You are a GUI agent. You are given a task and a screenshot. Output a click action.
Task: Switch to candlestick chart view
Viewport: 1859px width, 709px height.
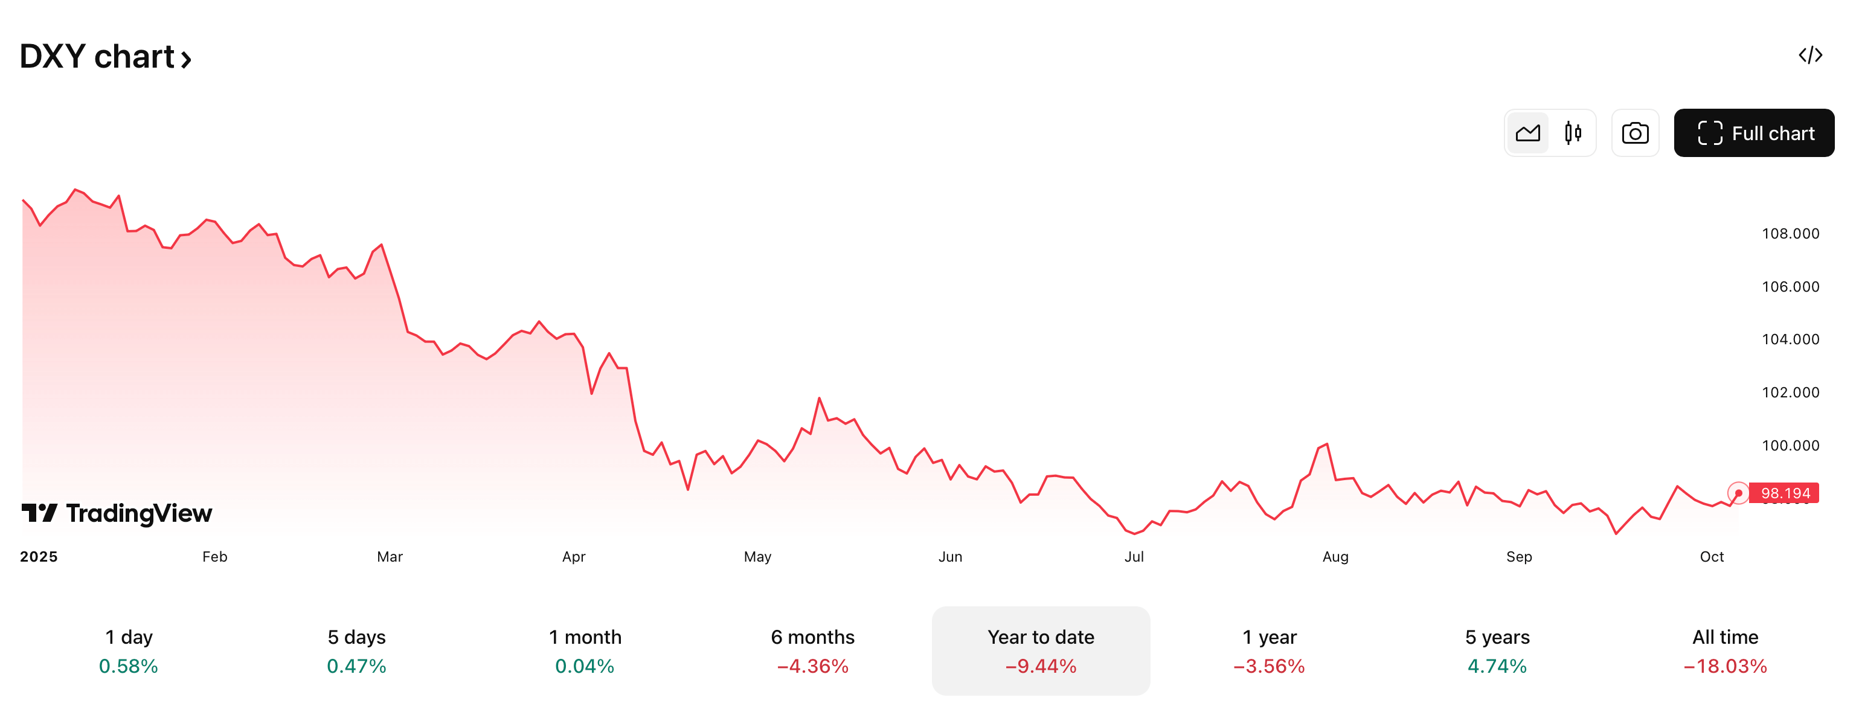tap(1573, 133)
